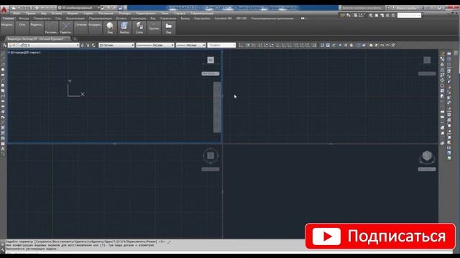Open the rightmost Вид panel folder icon
This screenshot has height=258, width=460.
(x=168, y=28)
